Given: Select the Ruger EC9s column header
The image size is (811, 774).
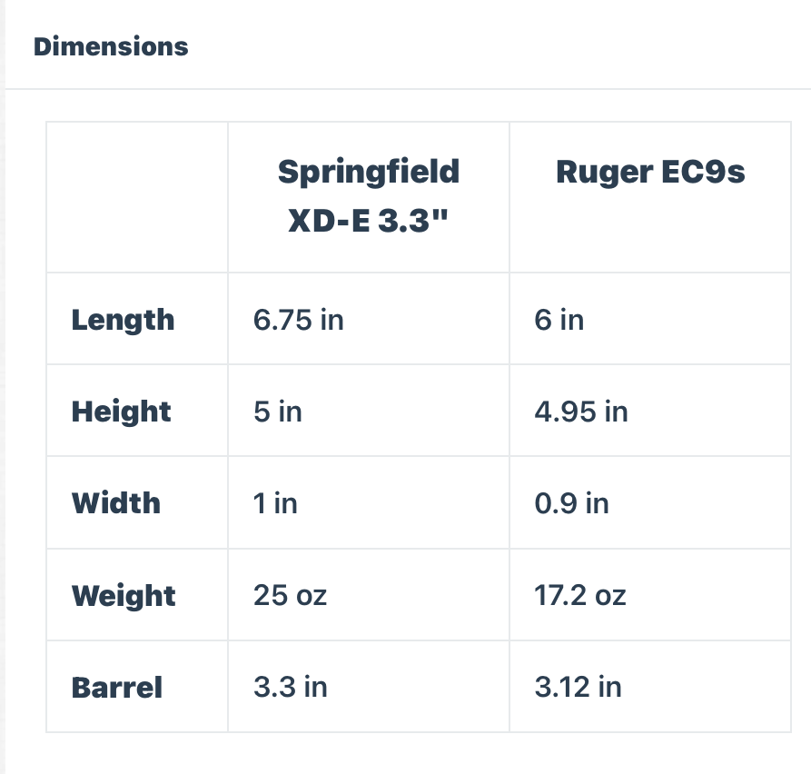Looking at the screenshot, I should [x=650, y=172].
